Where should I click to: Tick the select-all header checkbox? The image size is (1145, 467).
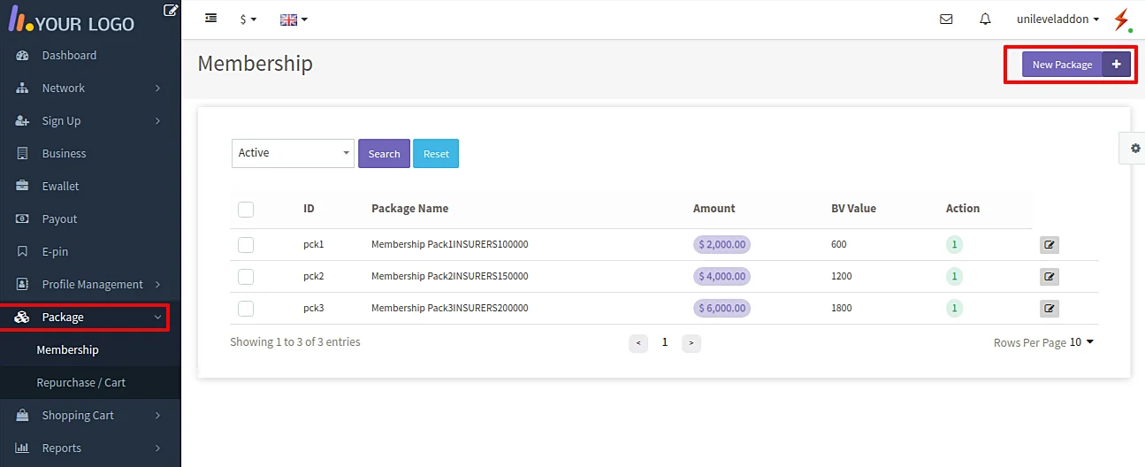point(246,210)
